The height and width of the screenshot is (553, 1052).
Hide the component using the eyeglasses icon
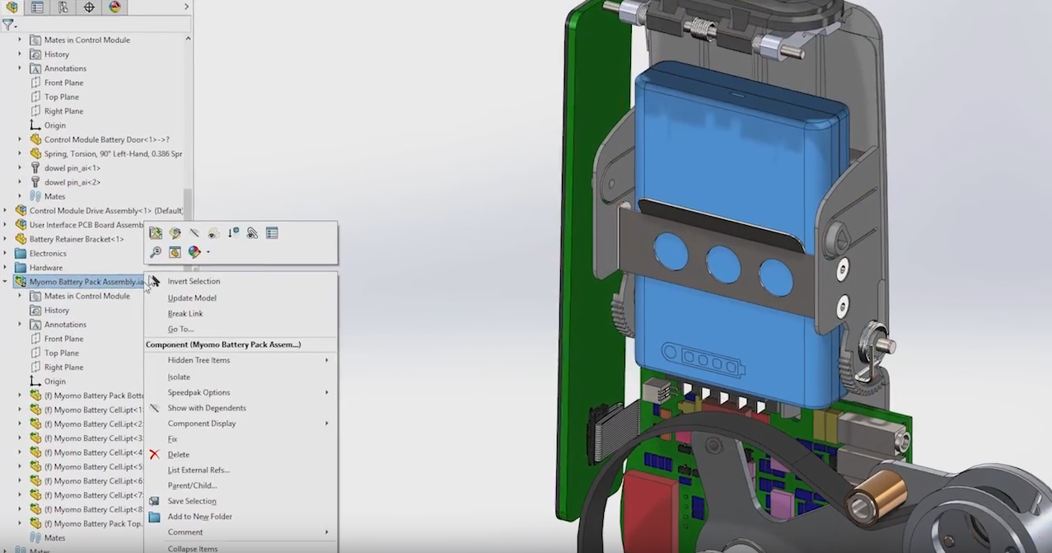point(212,233)
